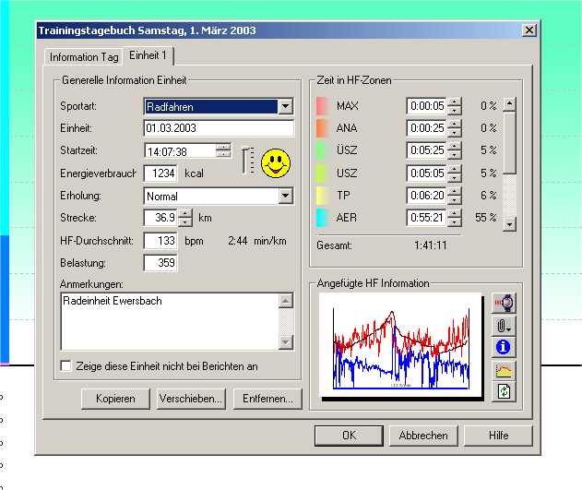Increase the Strecke distance value
The image size is (582, 490).
click(185, 213)
